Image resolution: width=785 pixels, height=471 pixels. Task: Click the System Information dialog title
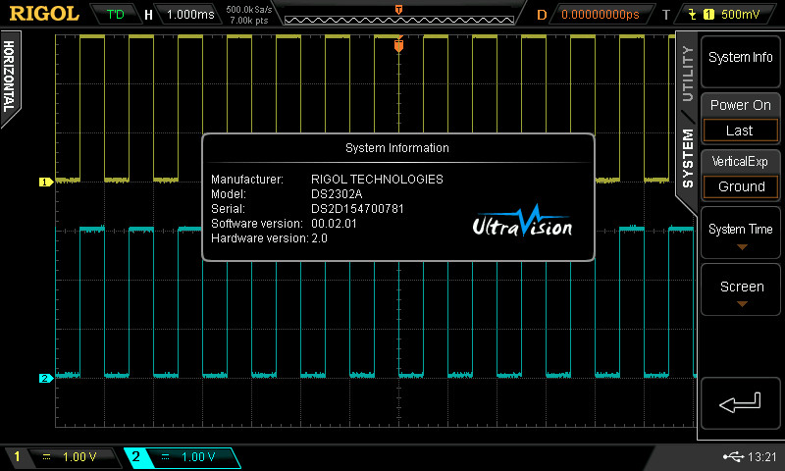click(x=397, y=148)
